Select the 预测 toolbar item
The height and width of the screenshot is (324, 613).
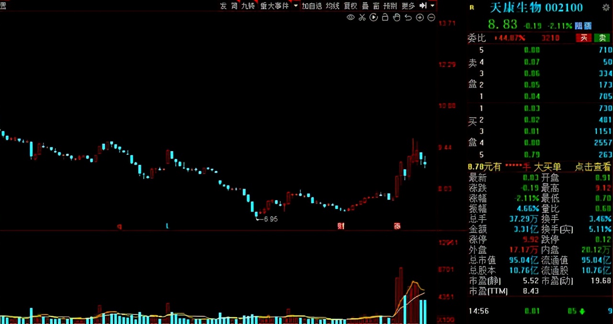[390, 6]
